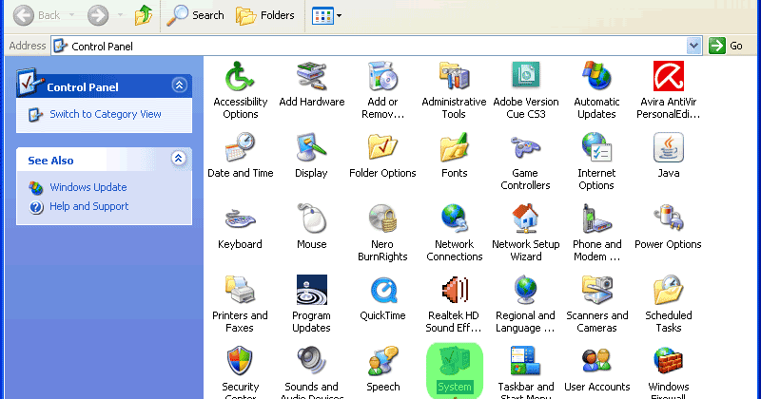Open Sounds and Audio Devices
Viewport: 761px width, 399px height.
[312, 371]
